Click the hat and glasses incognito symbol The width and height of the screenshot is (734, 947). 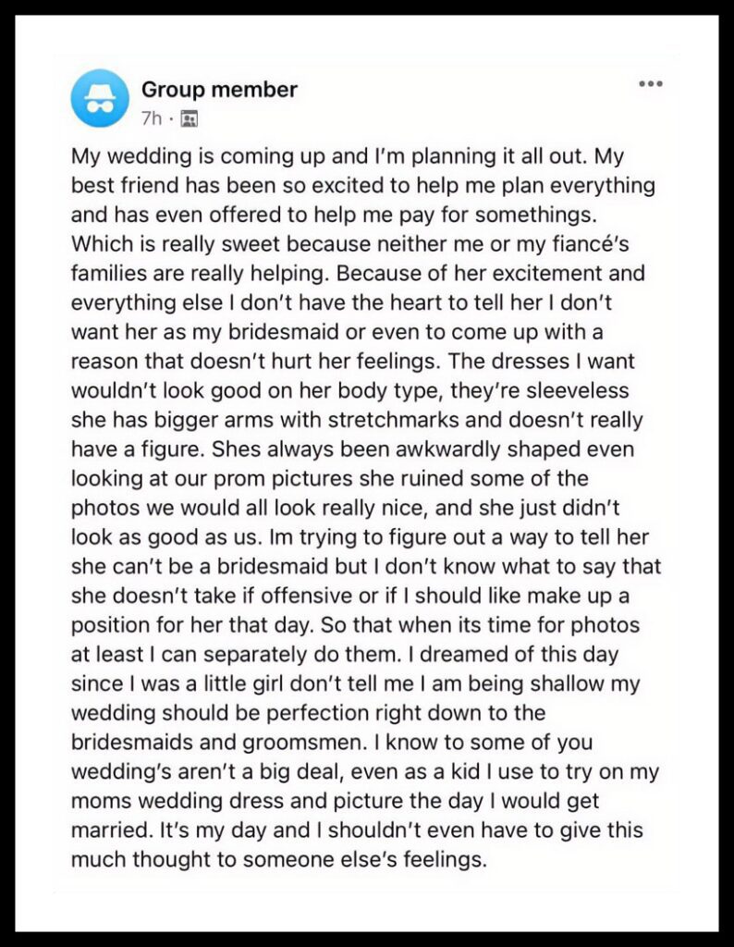click(100, 98)
